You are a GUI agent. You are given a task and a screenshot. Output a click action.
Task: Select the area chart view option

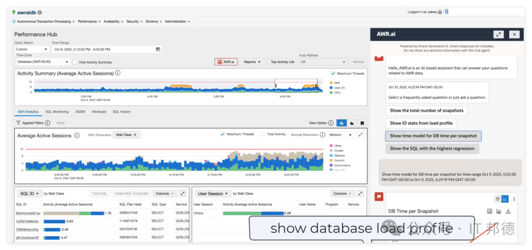click(x=352, y=123)
